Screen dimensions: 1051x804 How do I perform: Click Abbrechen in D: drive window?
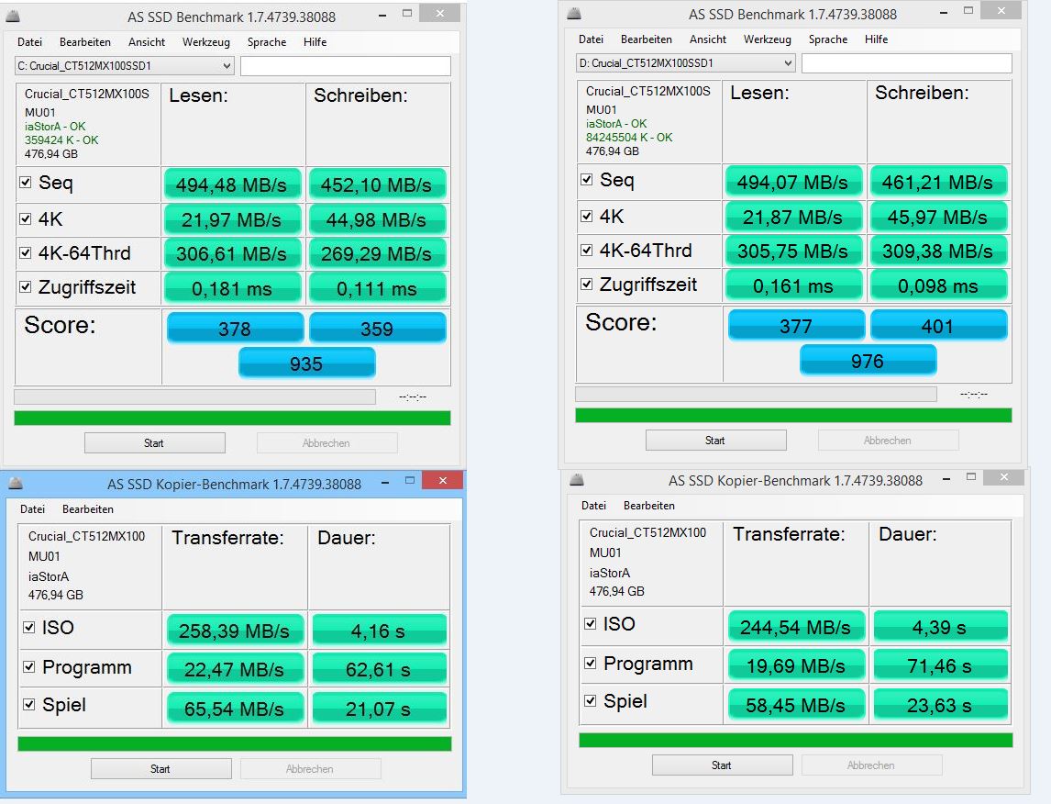[x=888, y=440]
